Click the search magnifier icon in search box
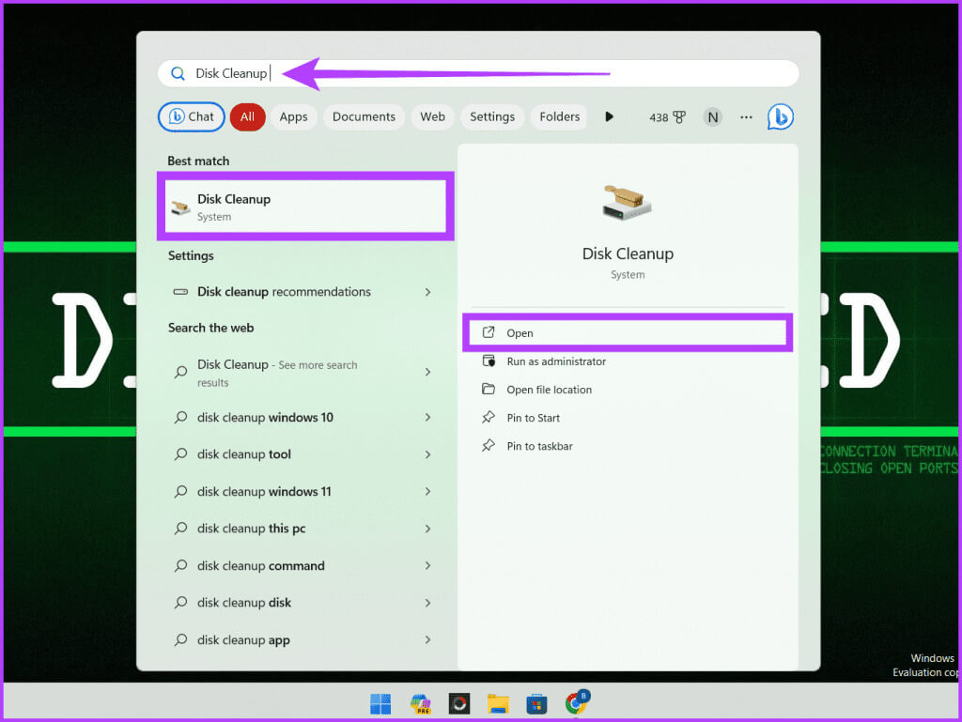This screenshot has height=722, width=962. point(178,73)
